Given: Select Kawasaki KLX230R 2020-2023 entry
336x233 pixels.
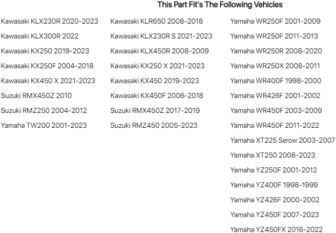Looking at the screenshot, I should click(x=50, y=21).
